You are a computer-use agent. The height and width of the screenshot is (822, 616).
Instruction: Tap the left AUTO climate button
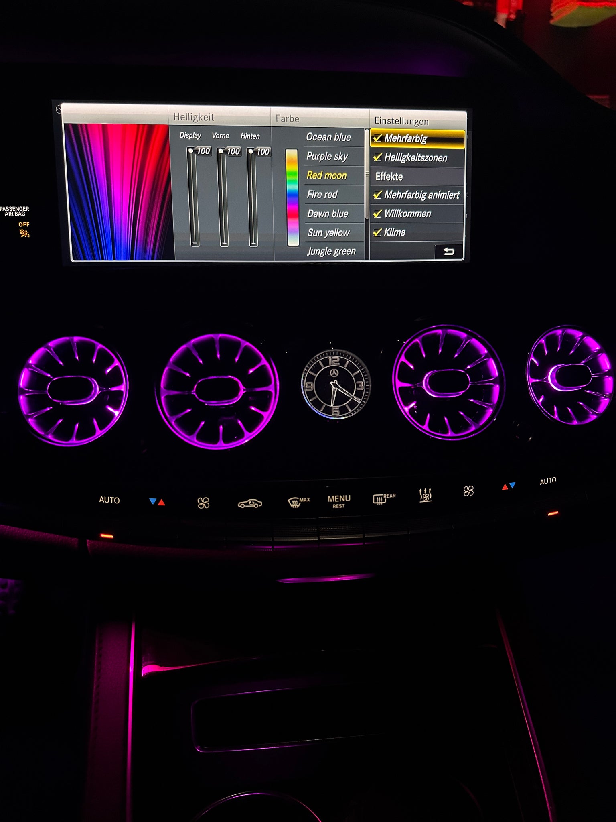pyautogui.click(x=109, y=500)
